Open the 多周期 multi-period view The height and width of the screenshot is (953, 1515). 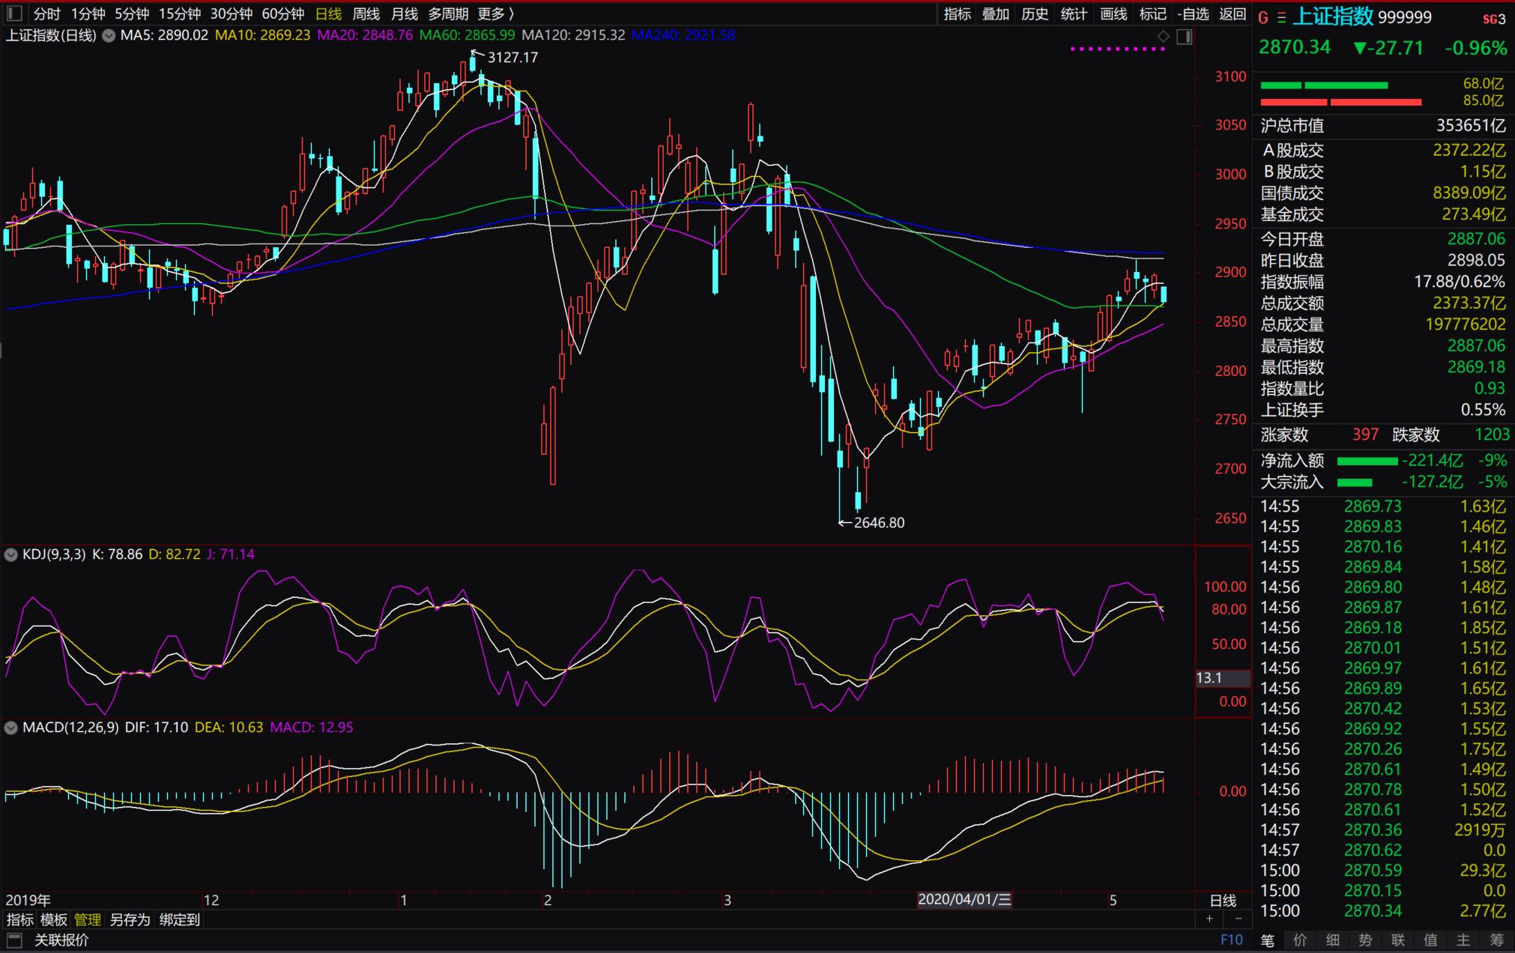pyautogui.click(x=448, y=13)
